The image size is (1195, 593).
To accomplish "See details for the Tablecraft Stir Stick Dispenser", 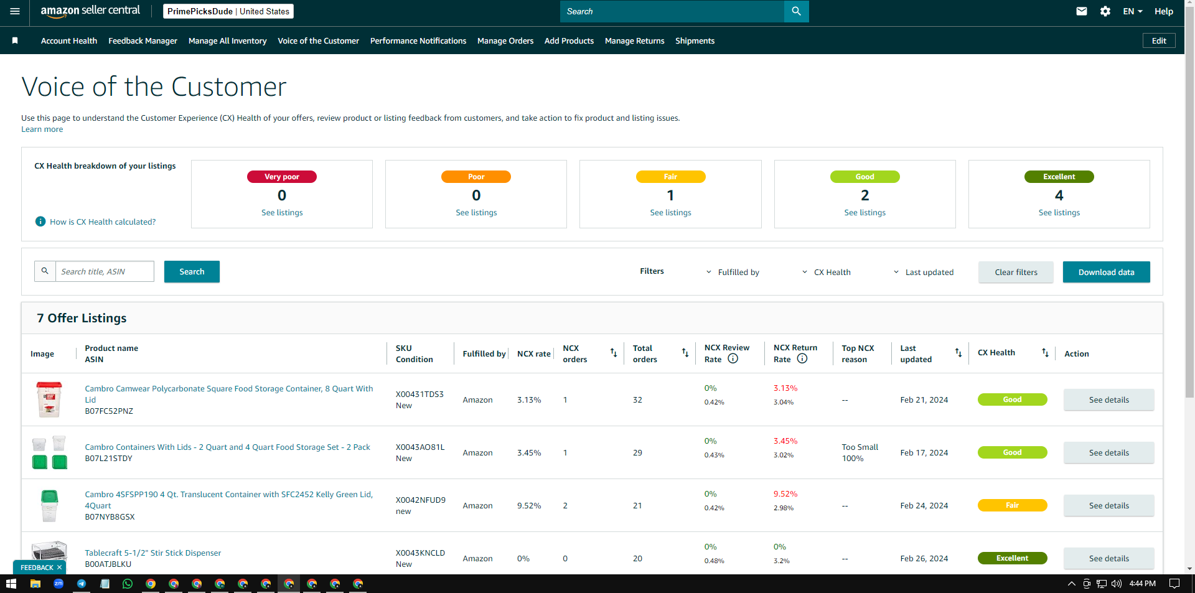I will (x=1108, y=558).
